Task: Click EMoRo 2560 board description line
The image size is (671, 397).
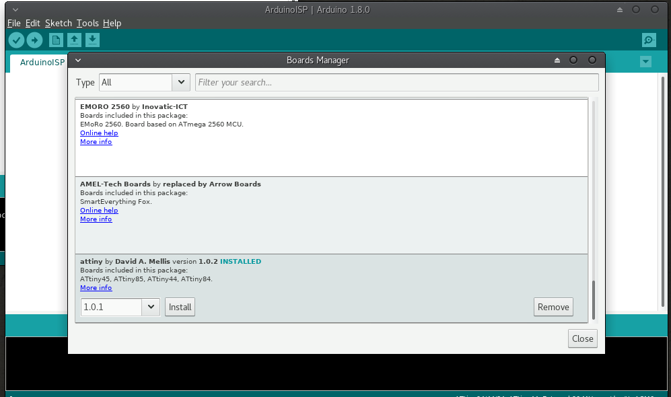Action: [162, 124]
